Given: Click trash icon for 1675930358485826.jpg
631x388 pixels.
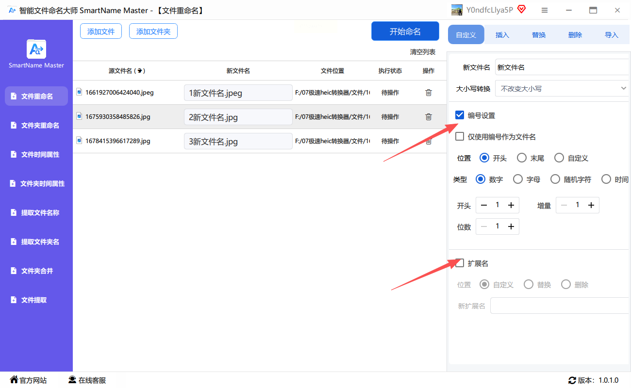Looking at the screenshot, I should coord(428,117).
